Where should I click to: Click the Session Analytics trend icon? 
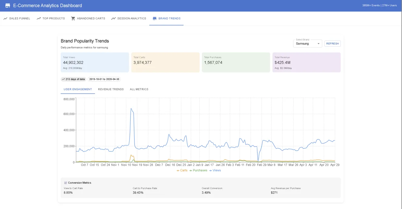(x=113, y=18)
